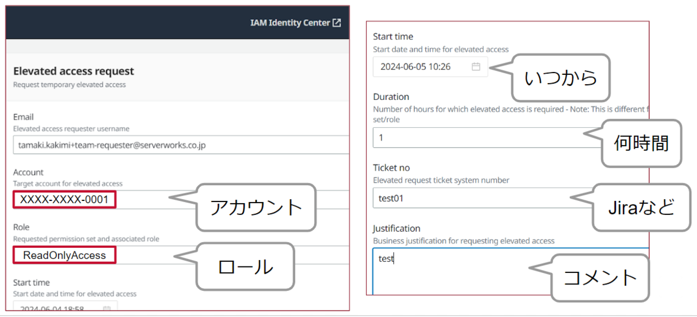Viewport: 697px width, 317px height.
Task: Open the Account dropdown showing XXXX-XXXX-0001
Action: tap(181, 200)
